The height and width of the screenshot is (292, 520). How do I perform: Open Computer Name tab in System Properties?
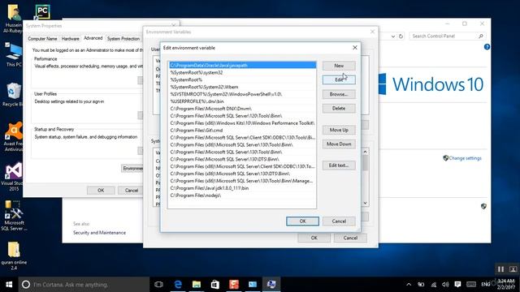[42, 39]
